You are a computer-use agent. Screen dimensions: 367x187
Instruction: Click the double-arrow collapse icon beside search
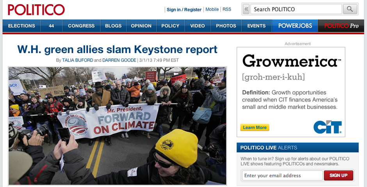pyautogui.click(x=246, y=9)
